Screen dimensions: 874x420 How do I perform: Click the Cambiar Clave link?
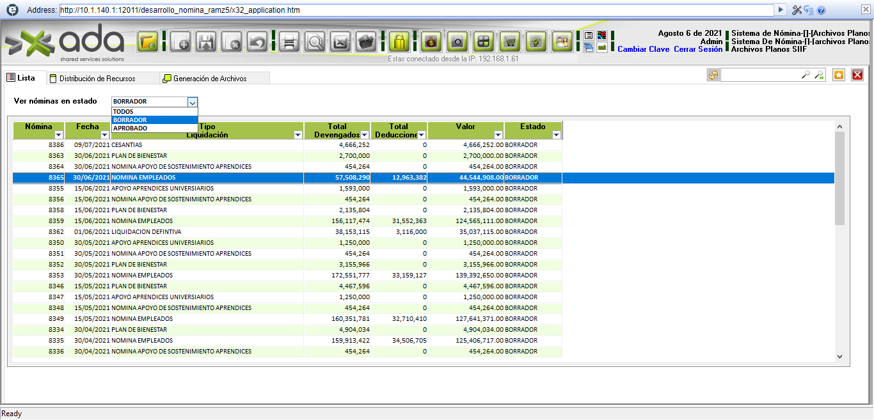click(x=643, y=49)
